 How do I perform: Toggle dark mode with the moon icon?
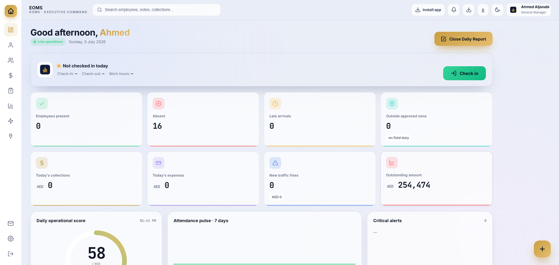pos(498,10)
